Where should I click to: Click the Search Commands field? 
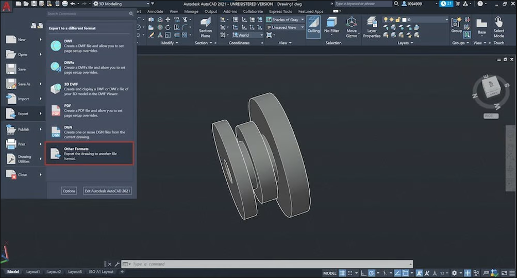pyautogui.click(x=88, y=14)
